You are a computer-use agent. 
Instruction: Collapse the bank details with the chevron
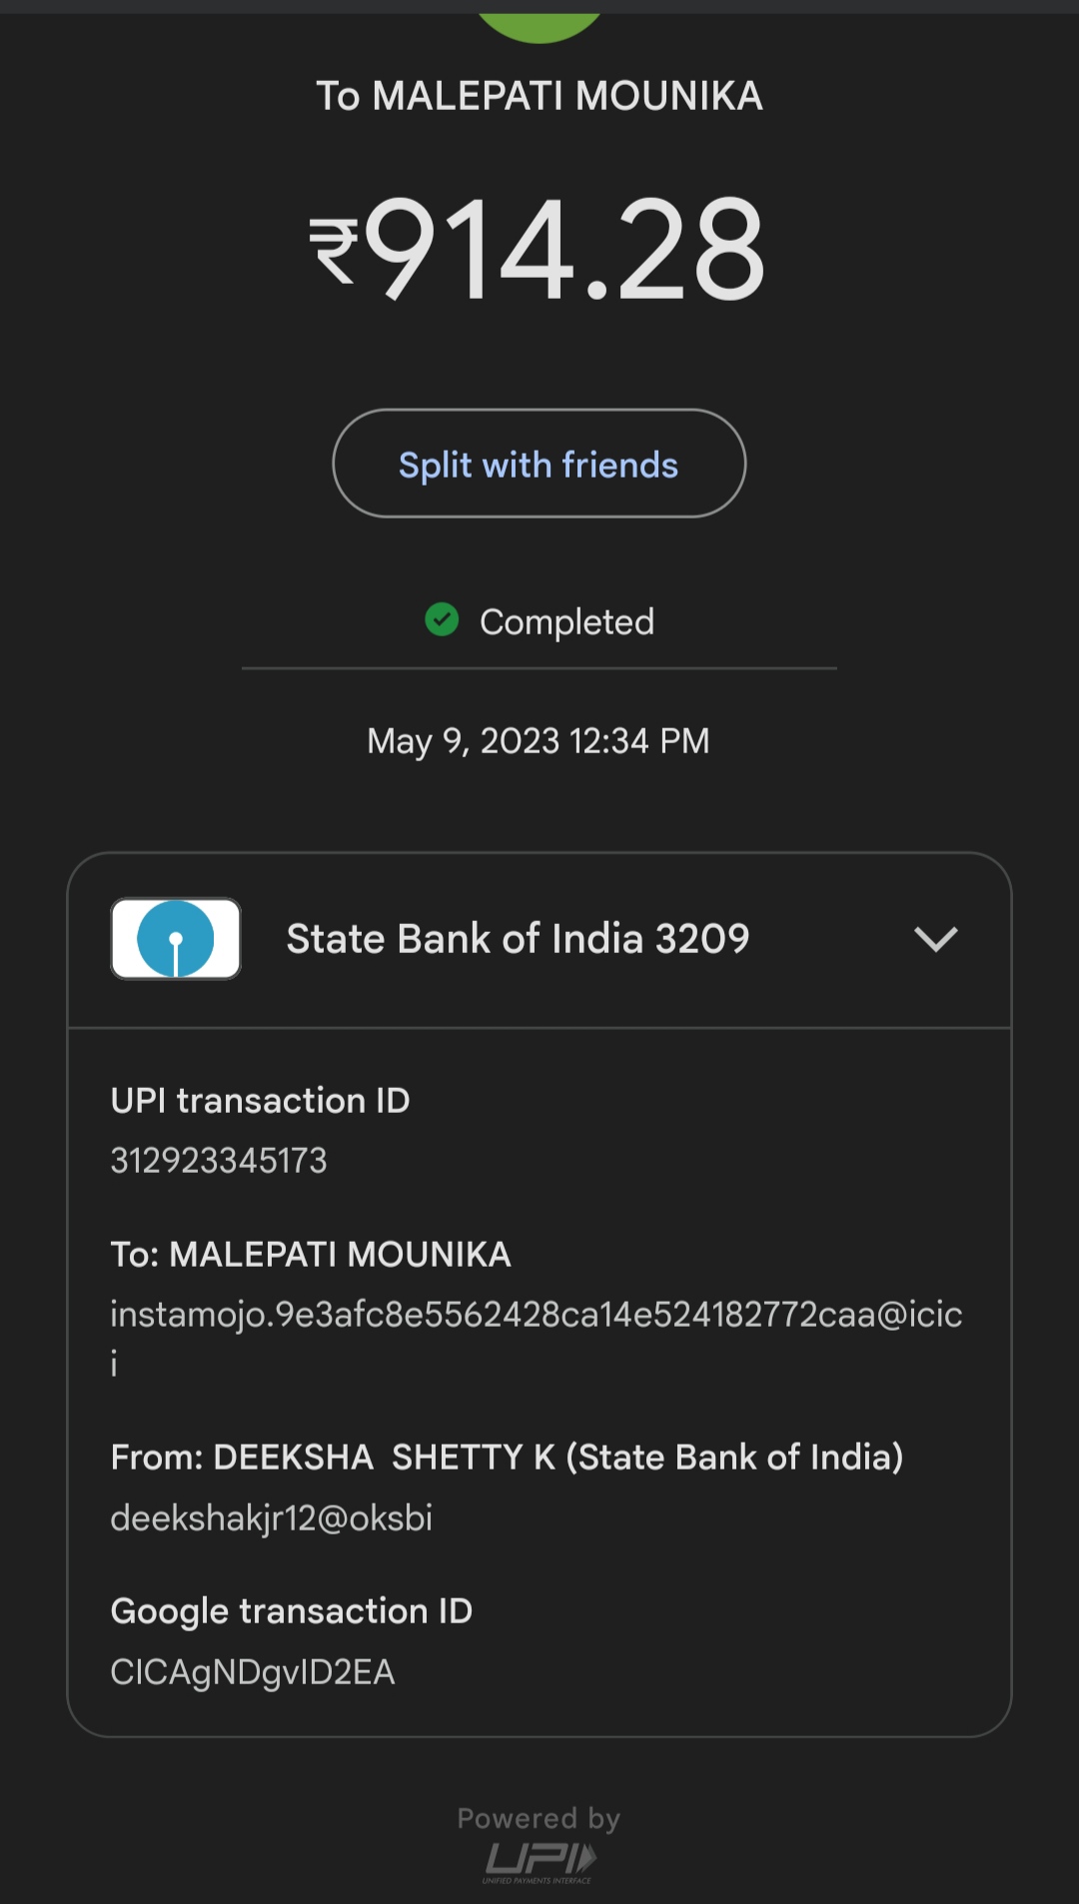coord(935,939)
